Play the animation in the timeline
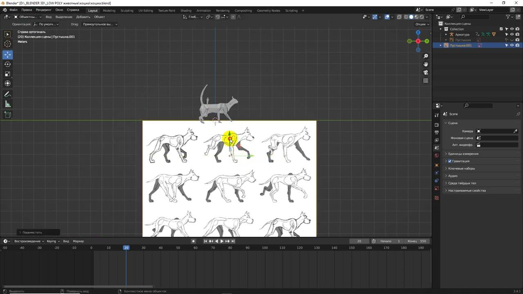 pyautogui.click(x=222, y=241)
